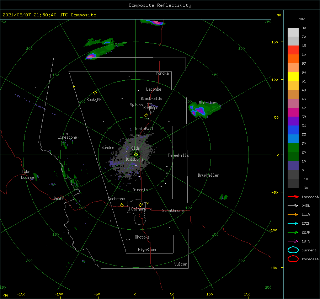Click the ThreeHills label
Image resolution: width=320 pixels, height=299 pixels.
tap(178, 155)
